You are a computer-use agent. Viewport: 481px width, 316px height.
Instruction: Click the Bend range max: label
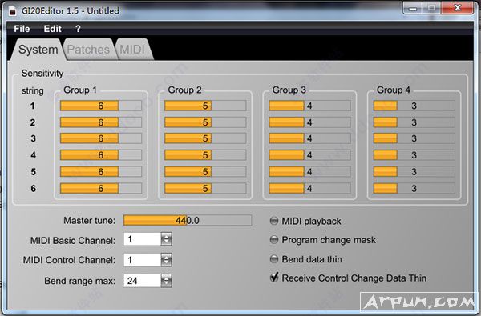(79, 281)
